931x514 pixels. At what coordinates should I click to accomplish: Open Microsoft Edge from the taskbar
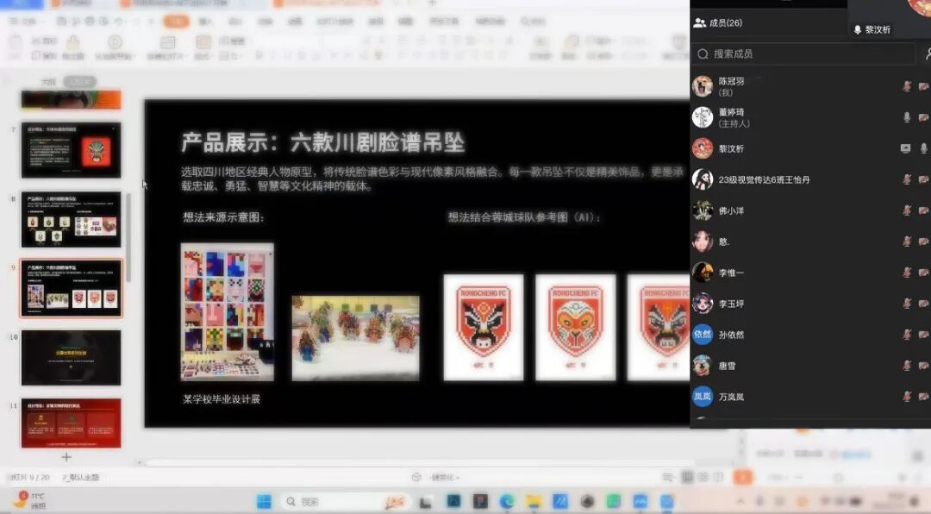[507, 501]
